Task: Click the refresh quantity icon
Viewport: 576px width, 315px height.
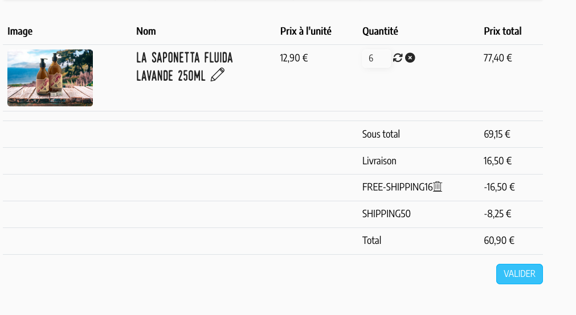Action: (398, 57)
